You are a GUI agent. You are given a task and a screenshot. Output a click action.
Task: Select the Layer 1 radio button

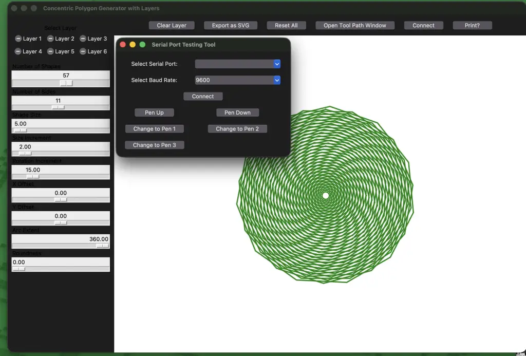pyautogui.click(x=28, y=39)
